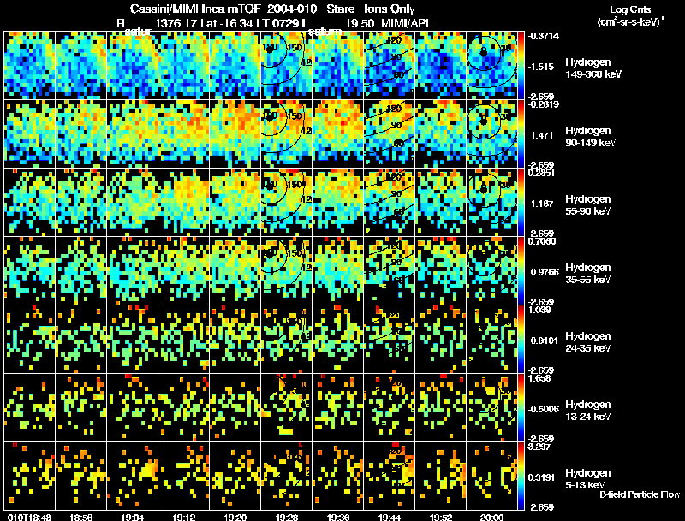685x521 pixels.
Task: Click the Hydrogen 35-55 keV row label
Action: (x=588, y=273)
